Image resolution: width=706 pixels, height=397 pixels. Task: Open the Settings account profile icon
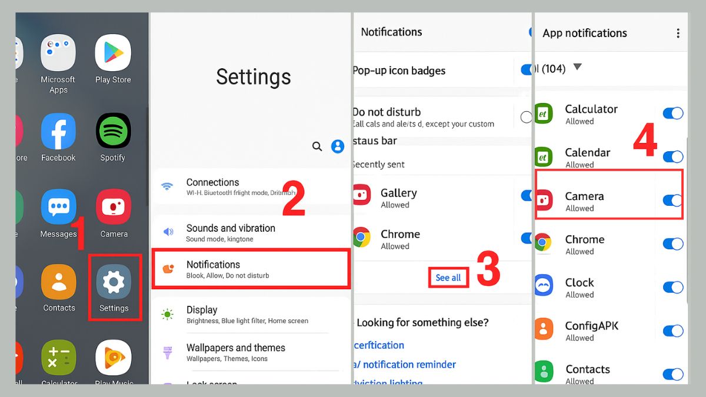[x=338, y=146]
